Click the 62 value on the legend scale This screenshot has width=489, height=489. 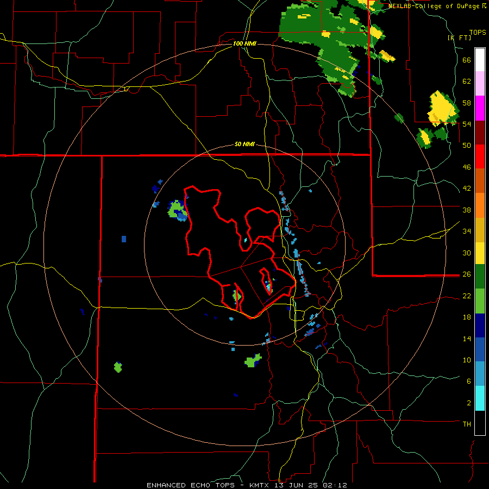click(467, 81)
